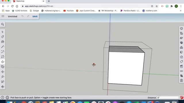This screenshot has width=184, height=103.
Task: Select the SketchUp browser tab
Action: click(28, 1)
